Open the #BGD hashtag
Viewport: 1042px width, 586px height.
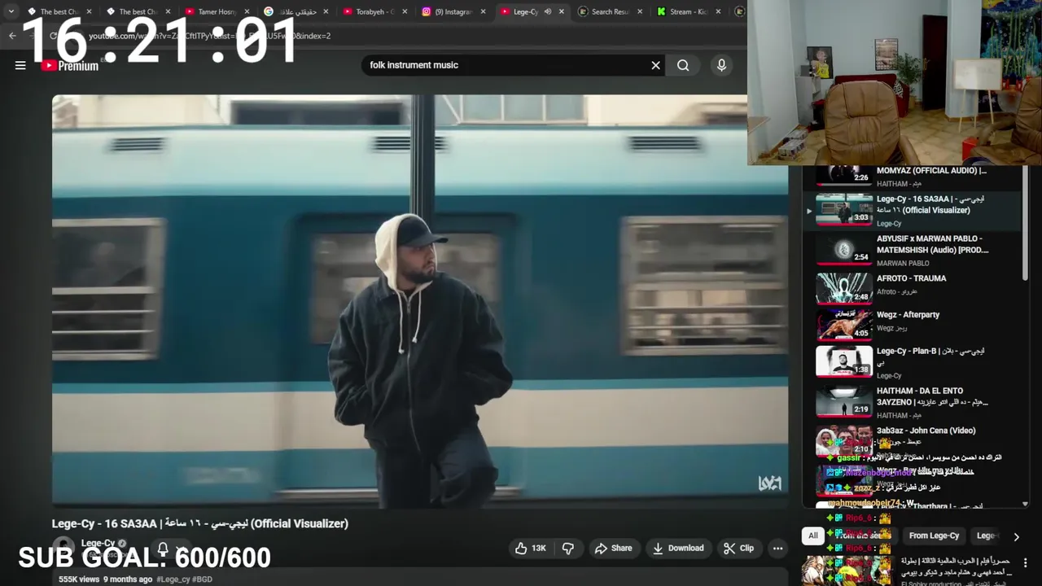point(202,579)
